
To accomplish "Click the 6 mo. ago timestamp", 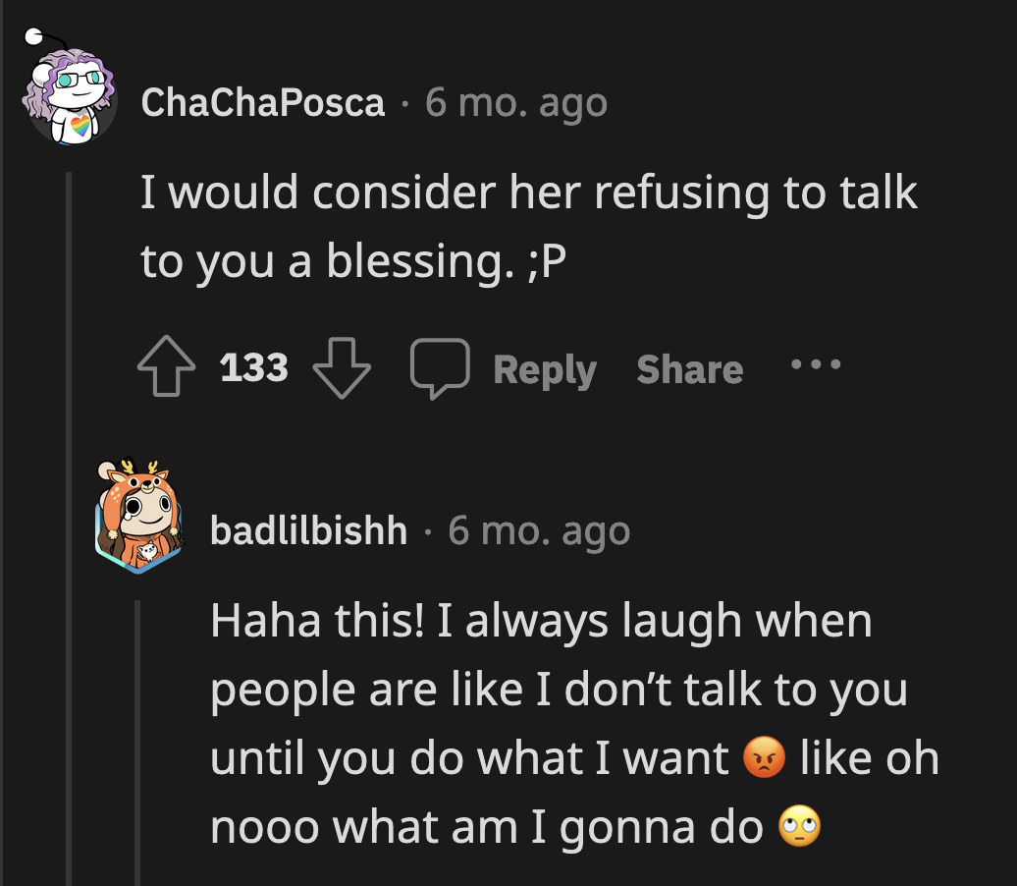I will [515, 101].
